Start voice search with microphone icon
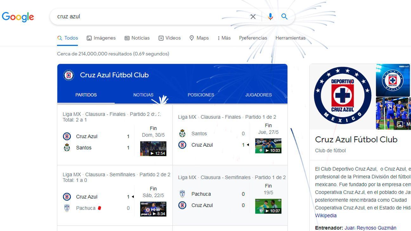 tap(270, 16)
